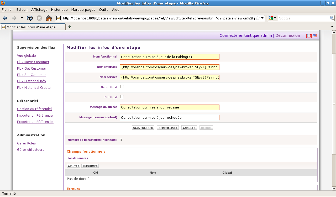Click the Stop loading icon

39,18
